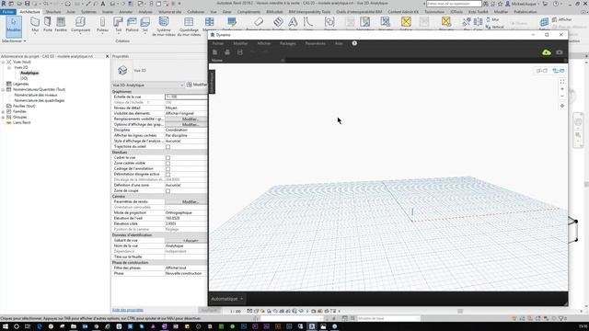Switch Dynamo to 3D background preview navigation
The width and height of the screenshot is (589, 331).
pyautogui.click(x=542, y=71)
